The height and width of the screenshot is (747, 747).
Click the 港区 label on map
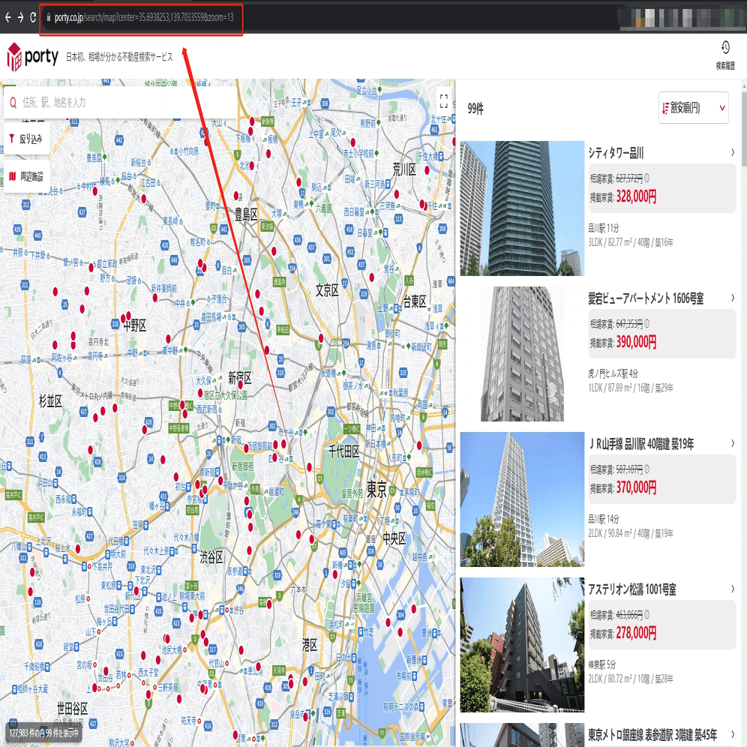(x=310, y=646)
